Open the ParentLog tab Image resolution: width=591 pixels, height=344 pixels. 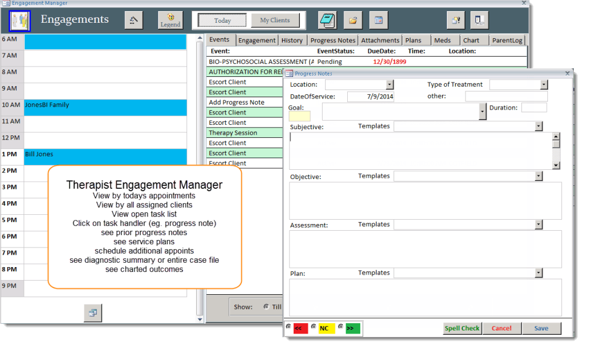[x=507, y=41]
